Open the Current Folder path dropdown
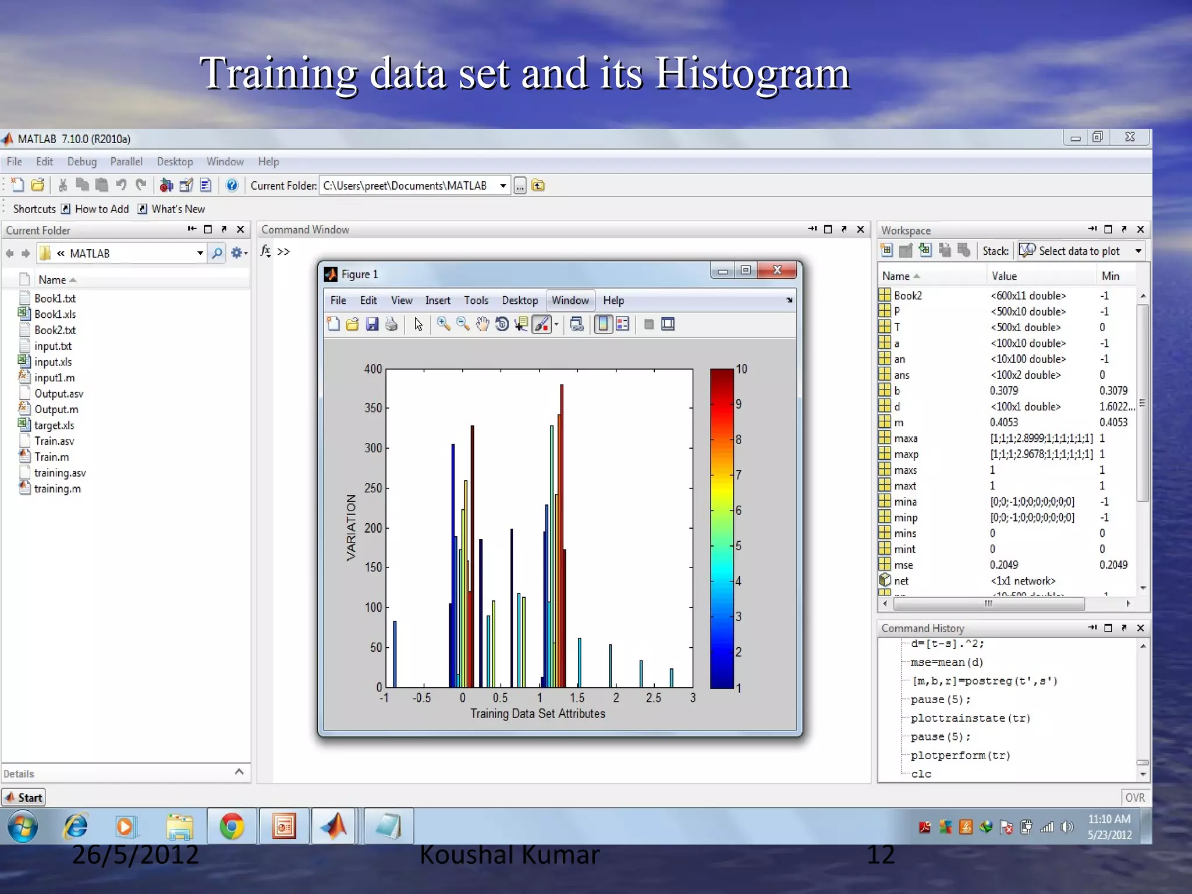The image size is (1192, 894). click(x=503, y=186)
